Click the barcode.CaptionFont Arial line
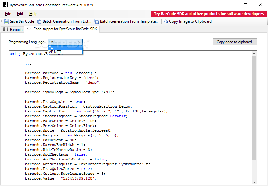Viewport: 268px width, 186px height. point(96,111)
